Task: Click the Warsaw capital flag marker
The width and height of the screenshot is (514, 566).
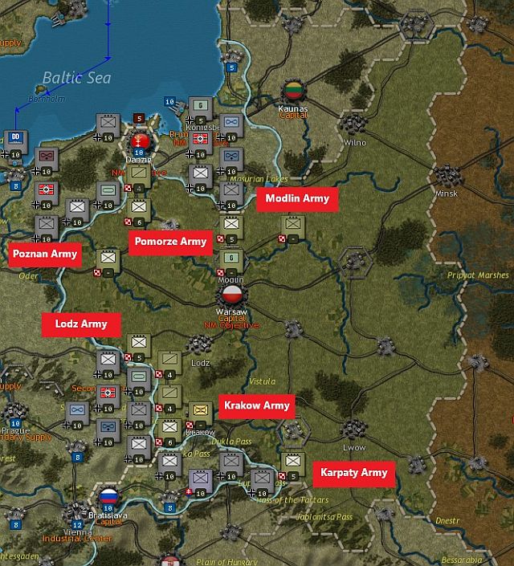Action: click(231, 295)
